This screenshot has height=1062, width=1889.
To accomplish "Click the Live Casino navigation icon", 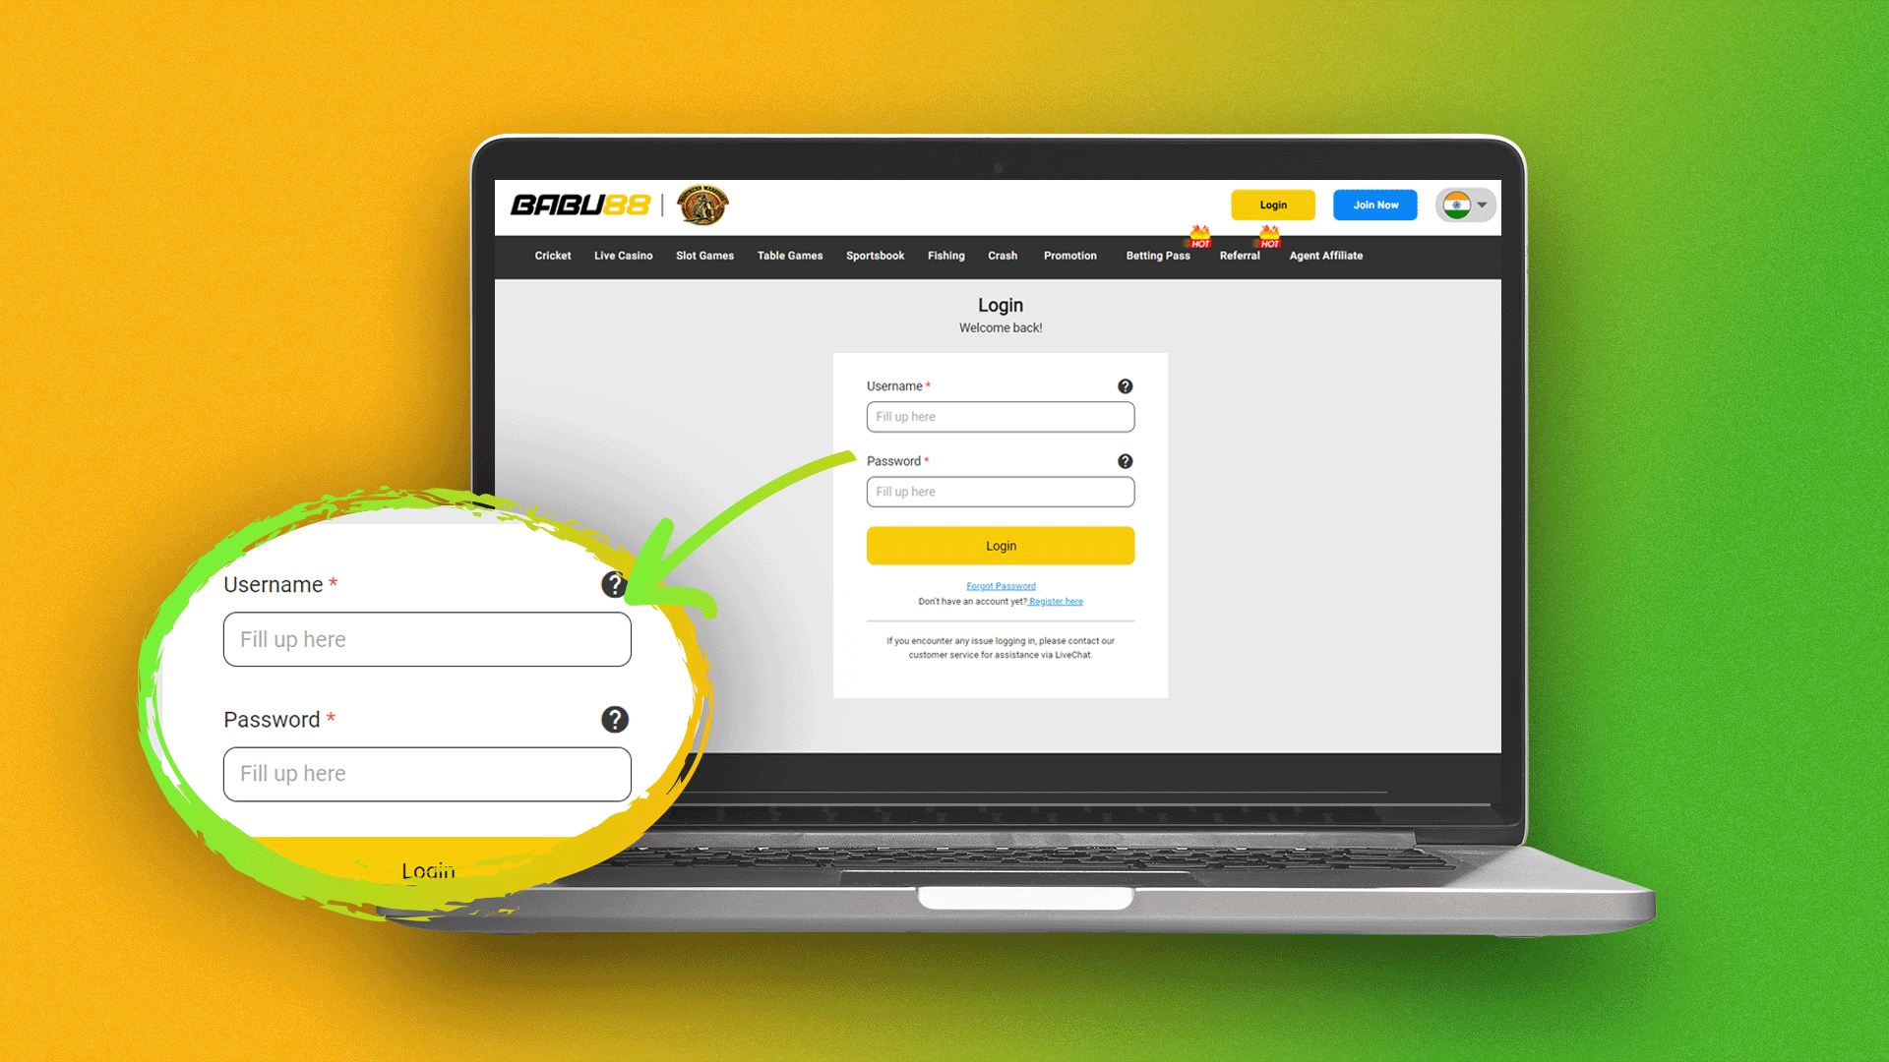I will (x=622, y=256).
